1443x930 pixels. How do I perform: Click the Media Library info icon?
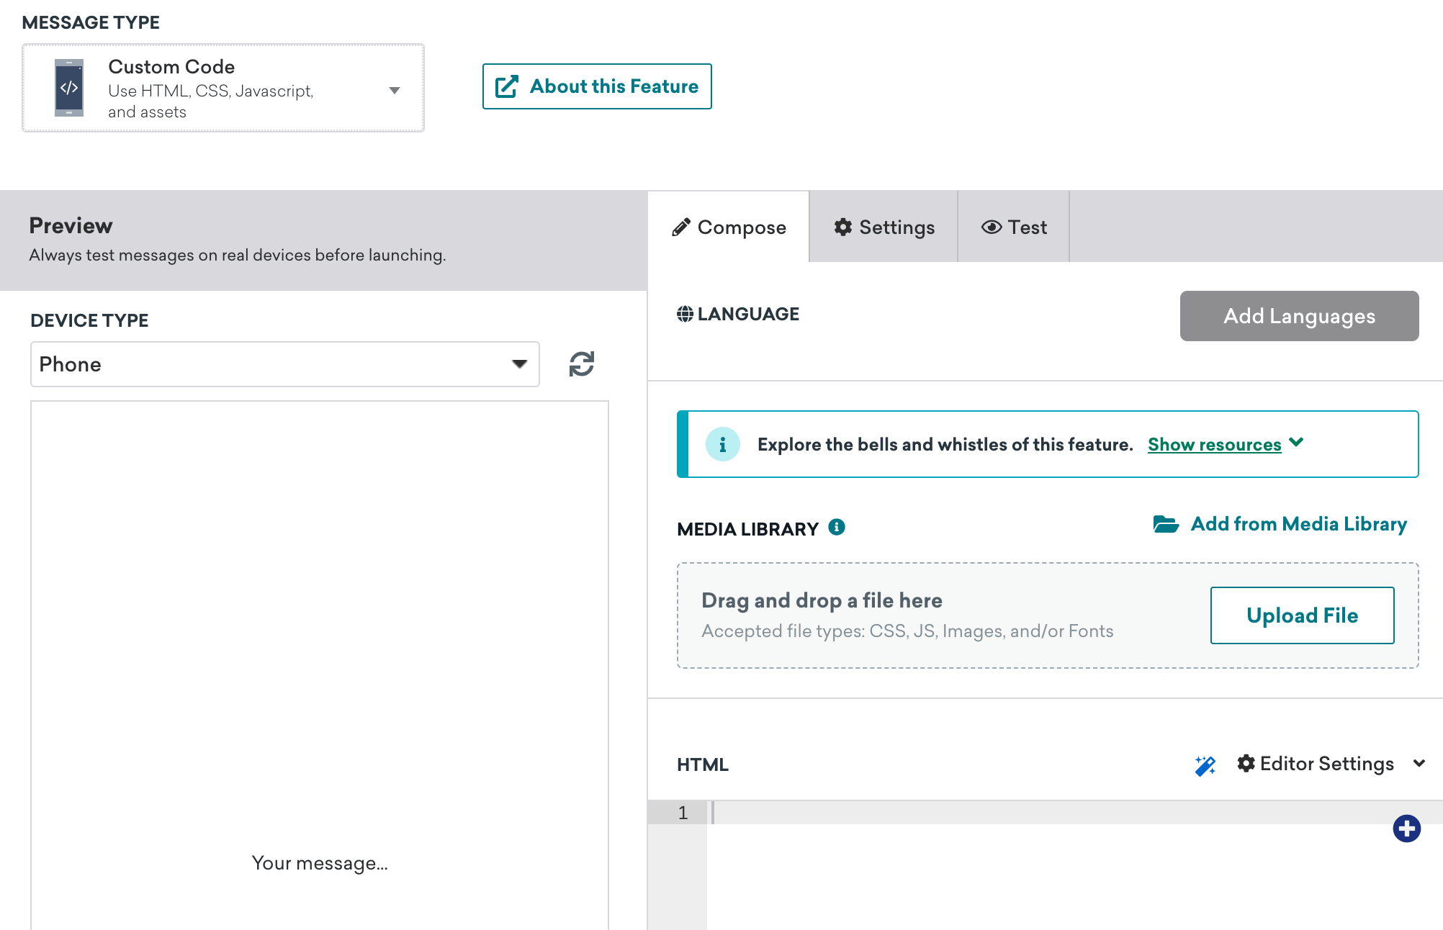pos(837,528)
